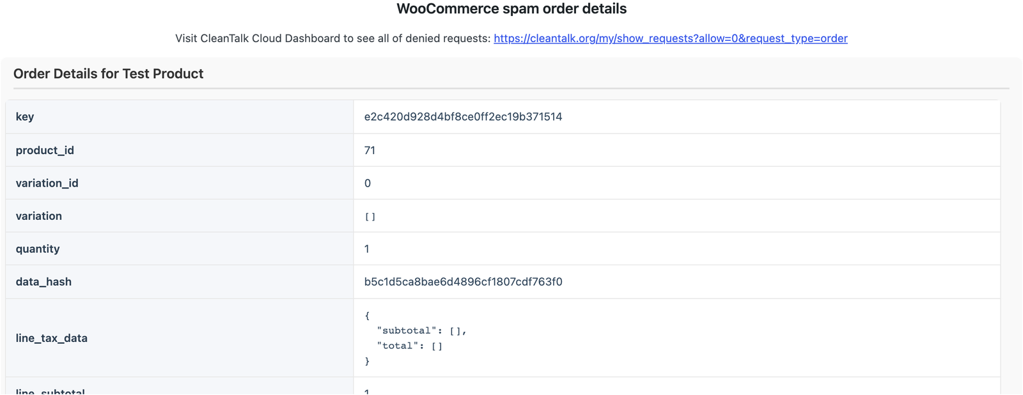
Task: Select the 'quantity' row label
Action: coord(38,249)
